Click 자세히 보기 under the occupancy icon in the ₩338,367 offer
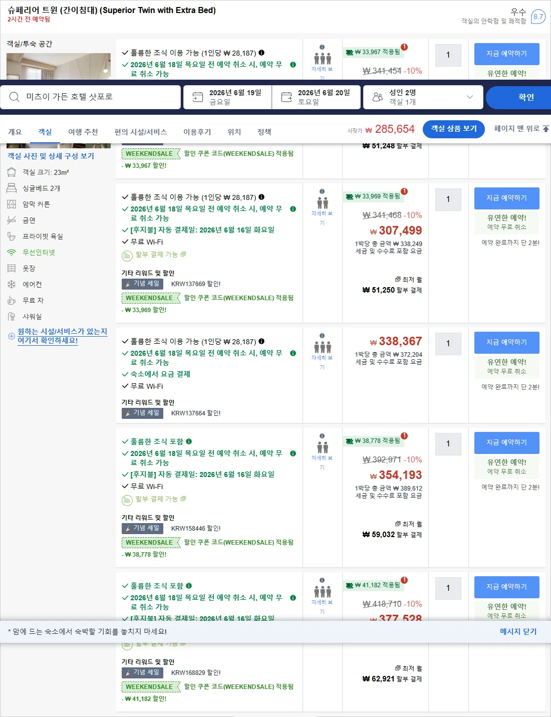The width and height of the screenshot is (551, 717). pyautogui.click(x=322, y=362)
